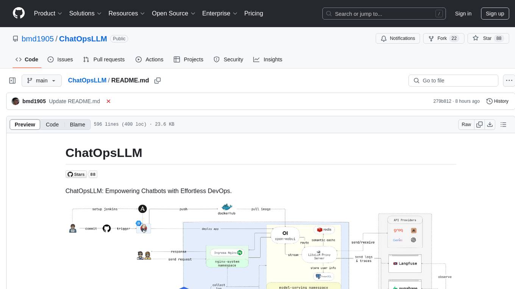Click the groq logo in API Providers
The width and height of the screenshot is (515, 289).
398,230
